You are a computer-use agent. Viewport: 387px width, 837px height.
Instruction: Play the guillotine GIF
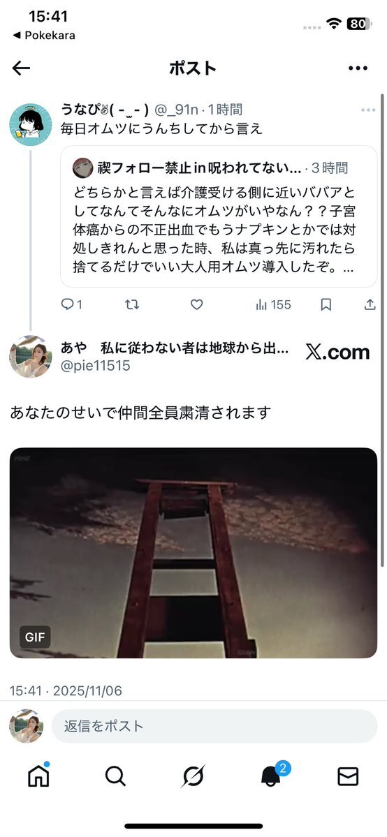pyautogui.click(x=193, y=552)
